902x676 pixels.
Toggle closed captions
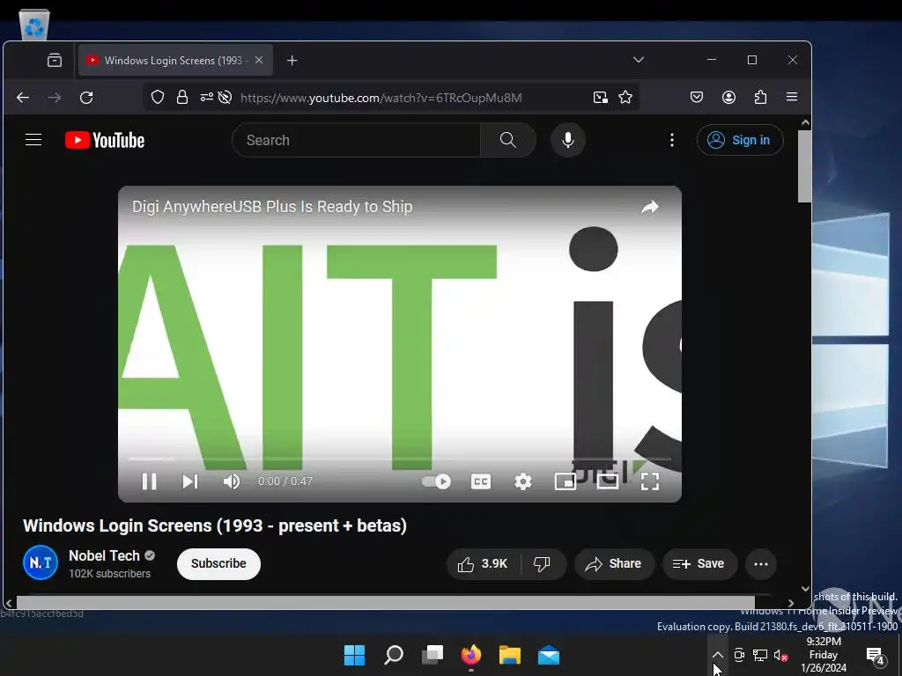481,481
